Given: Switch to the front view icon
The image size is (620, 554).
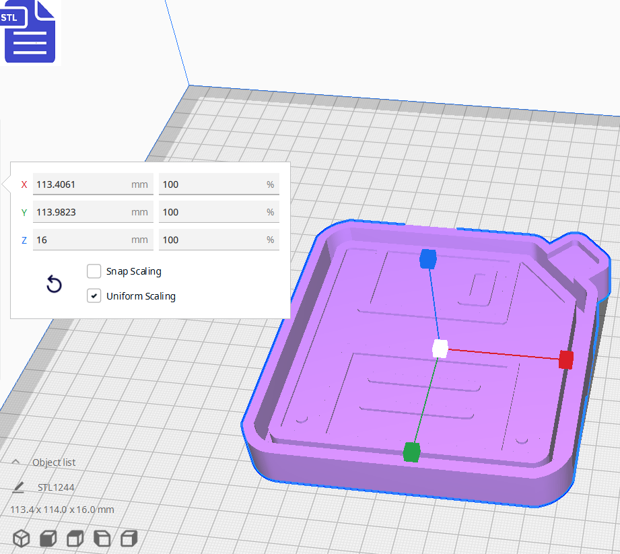Looking at the screenshot, I should 48,538.
